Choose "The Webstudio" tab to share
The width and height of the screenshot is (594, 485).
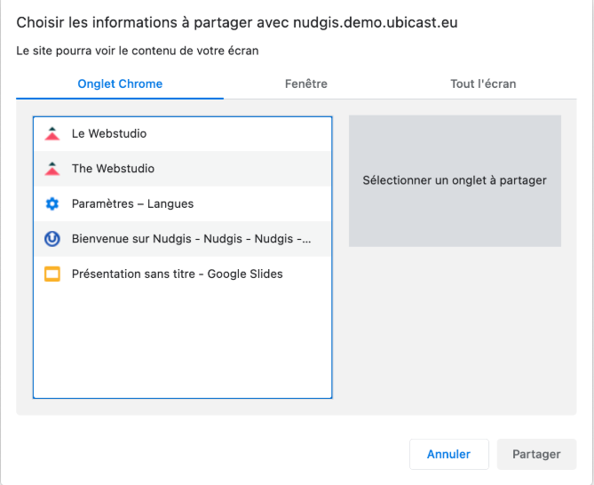pyautogui.click(x=183, y=169)
